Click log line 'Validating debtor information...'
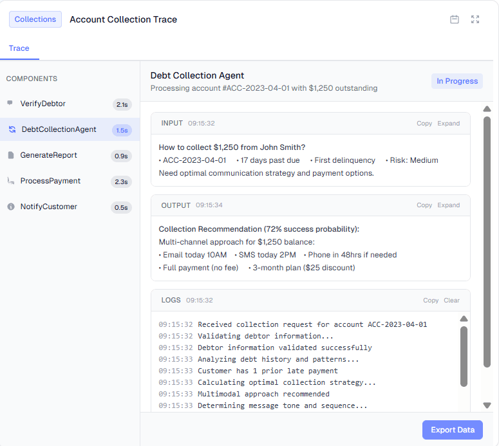Image resolution: width=499 pixels, height=446 pixels. click(x=246, y=336)
